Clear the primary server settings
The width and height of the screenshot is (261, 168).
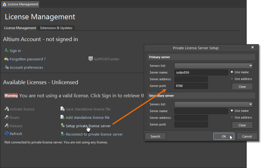pos(242,87)
